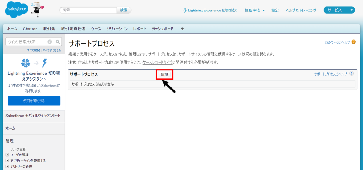Viewport: 363px width, 170px height.
Task: Click 新規 to create a support process
Action: (165, 74)
